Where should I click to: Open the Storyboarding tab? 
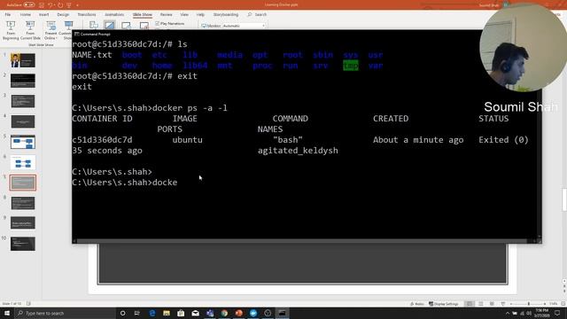(226, 14)
